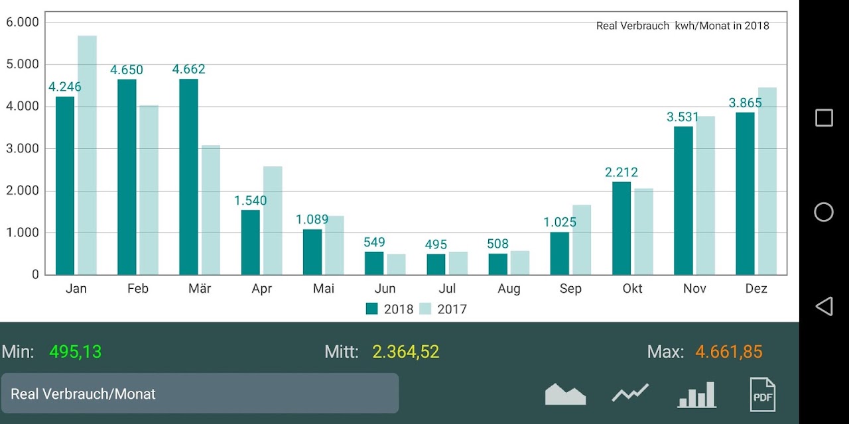Tap the Apr axis label

click(261, 290)
